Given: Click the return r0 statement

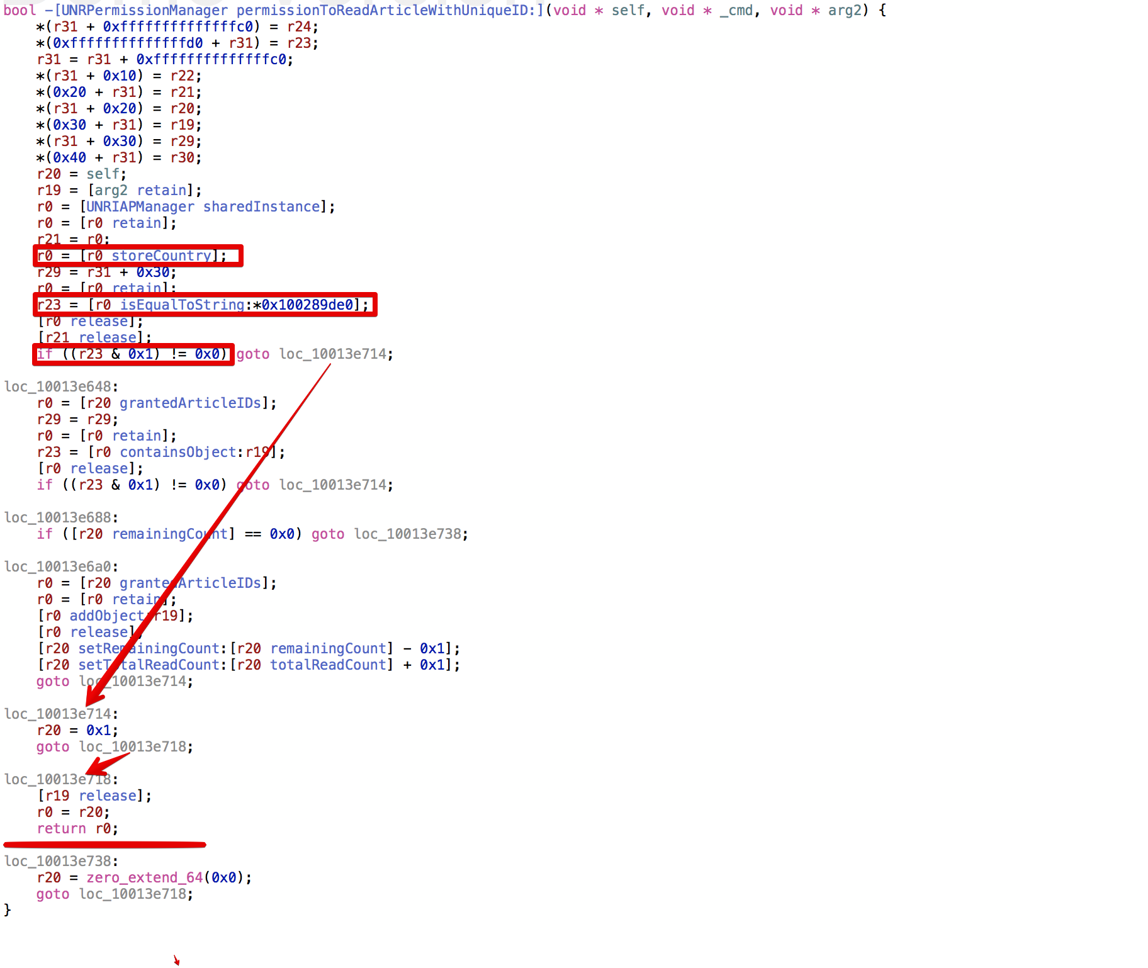Looking at the screenshot, I should pos(77,828).
